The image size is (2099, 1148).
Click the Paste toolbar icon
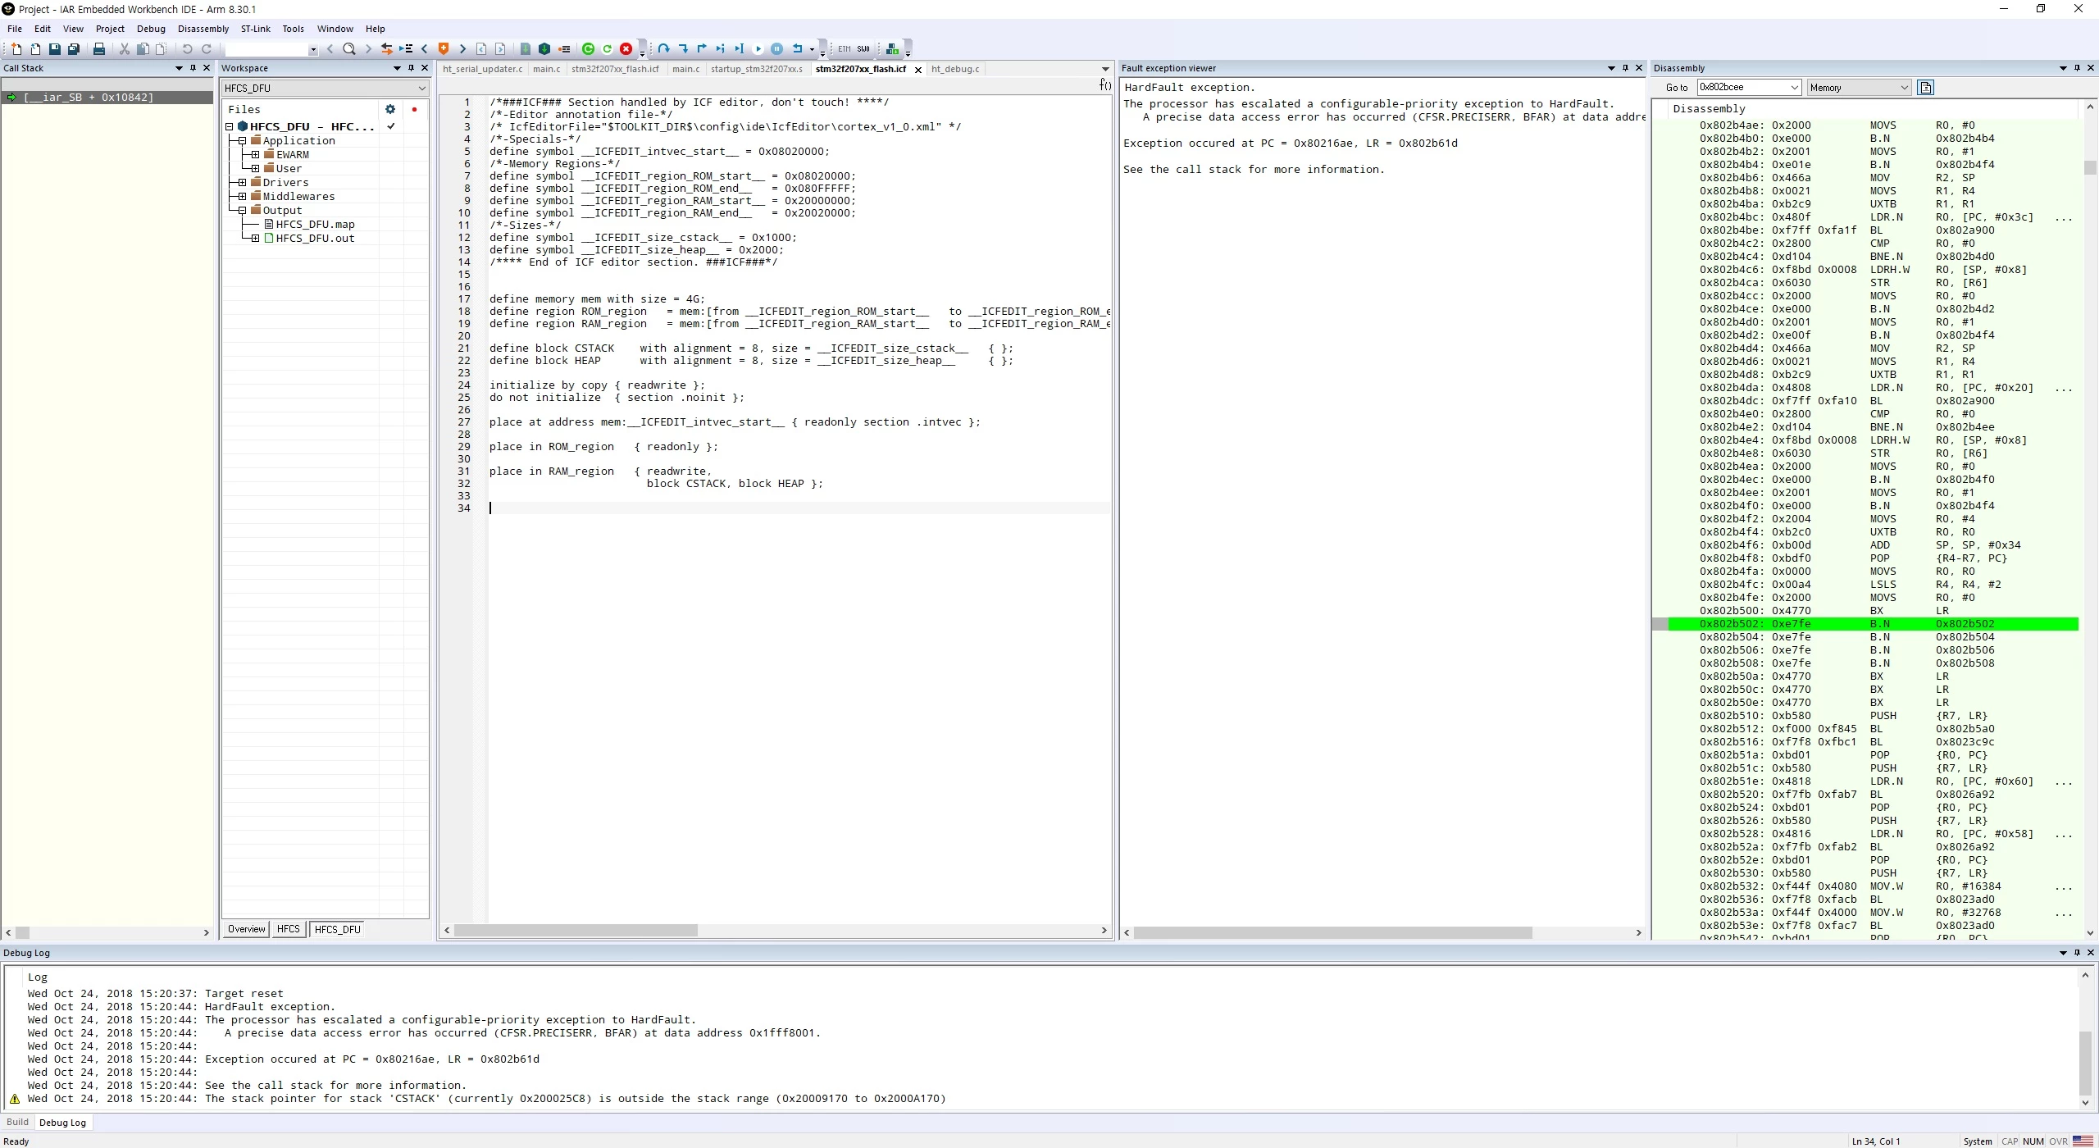point(161,49)
